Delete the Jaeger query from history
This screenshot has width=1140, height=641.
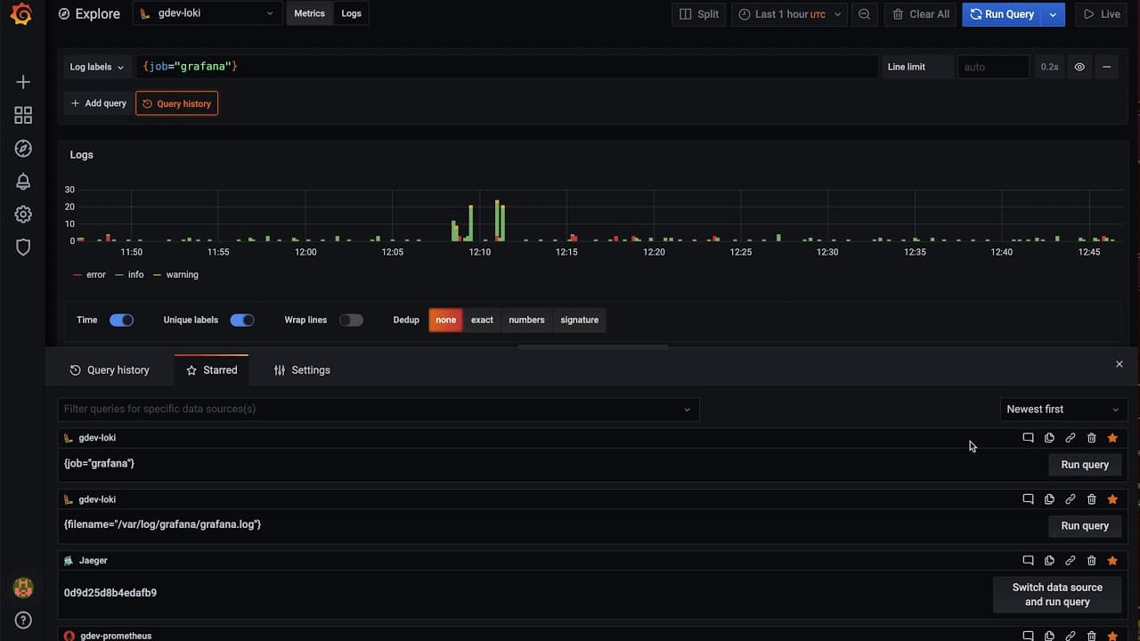point(1092,561)
